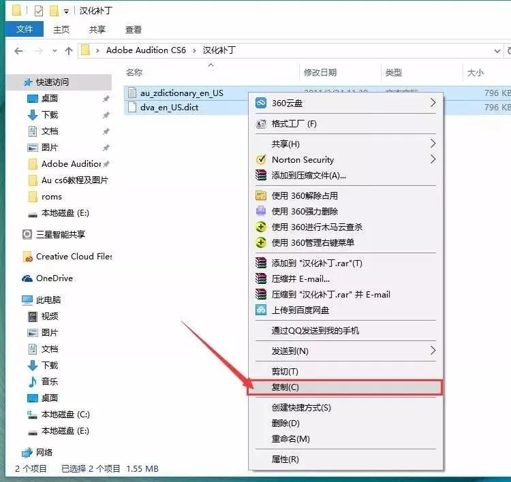Open Au cs6教程及图片 folder in sidebar
511x482 pixels.
(x=68, y=180)
